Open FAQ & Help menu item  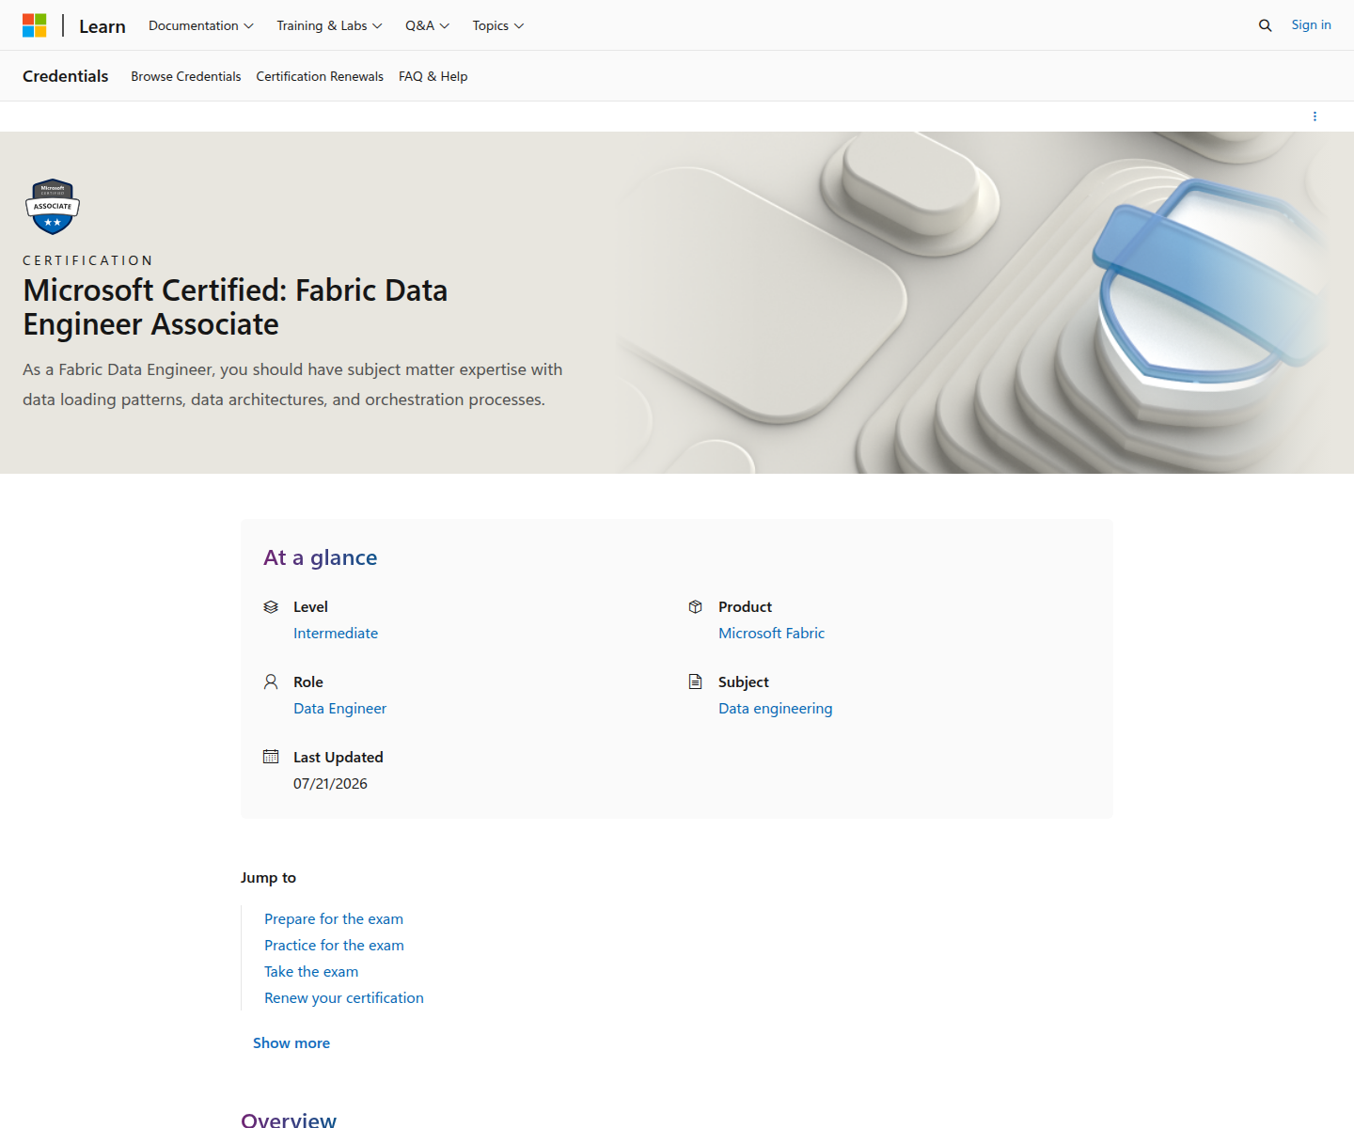[433, 76]
